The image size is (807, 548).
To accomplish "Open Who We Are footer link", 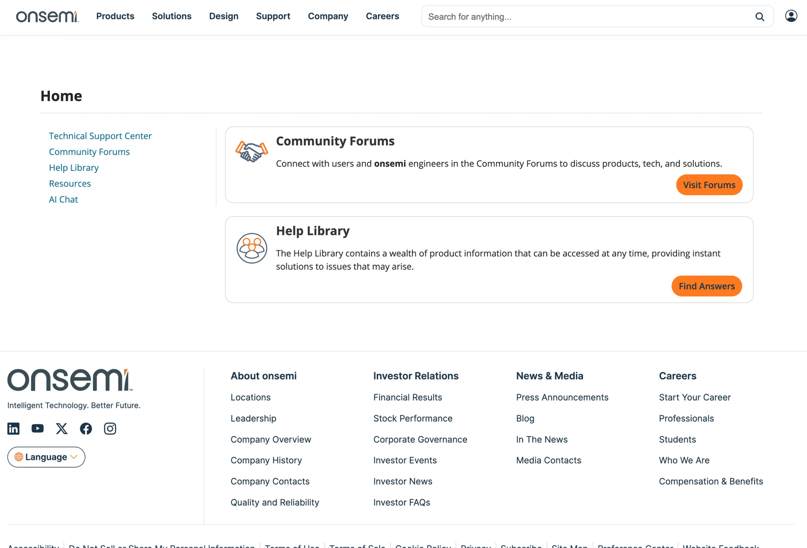I will (684, 461).
